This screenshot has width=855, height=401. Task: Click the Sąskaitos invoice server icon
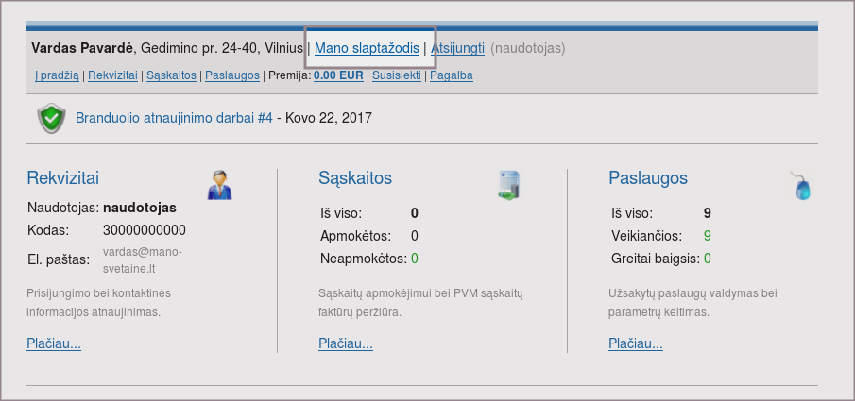(509, 184)
